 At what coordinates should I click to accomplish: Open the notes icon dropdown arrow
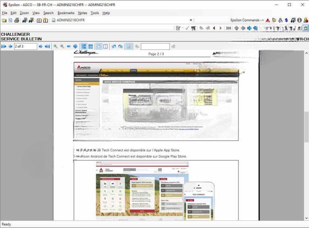click(183, 28)
